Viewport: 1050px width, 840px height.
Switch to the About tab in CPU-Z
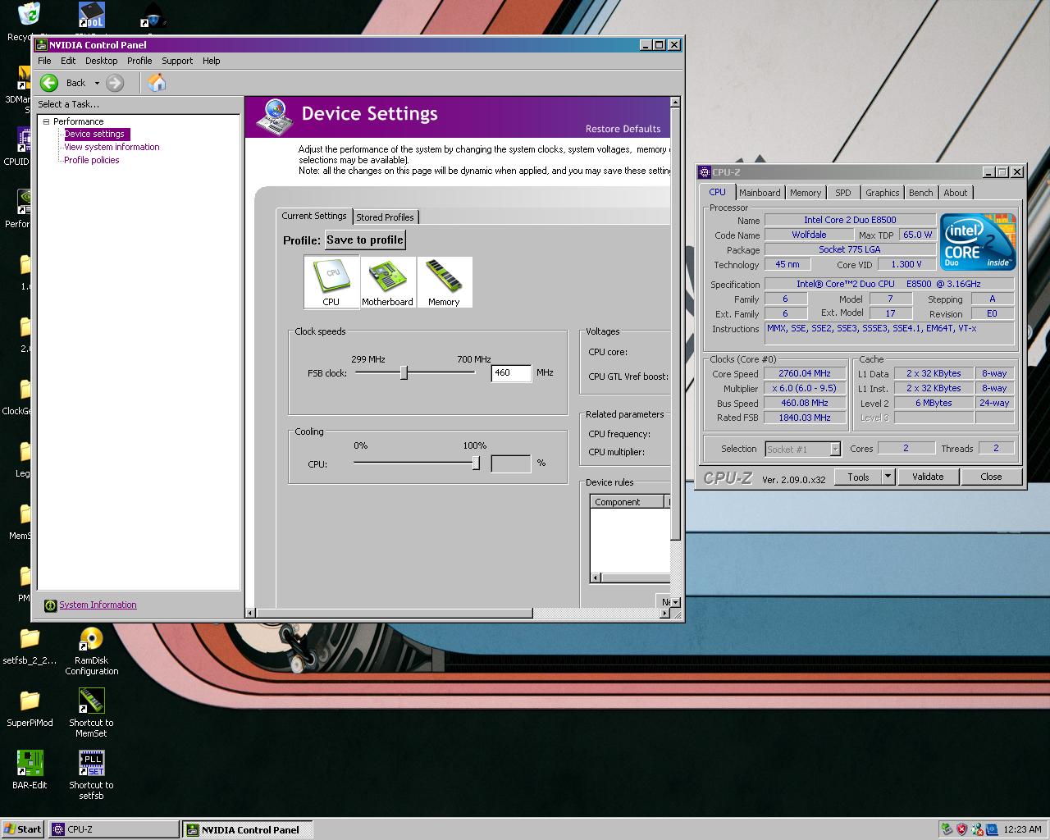[x=956, y=193]
